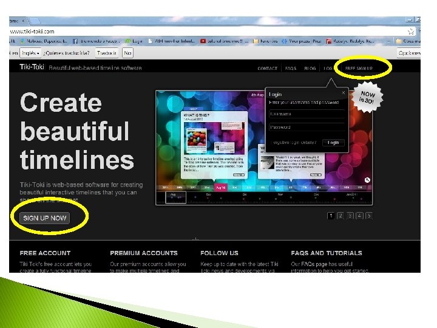Open the Opciones menu in translate bar
This screenshot has height=328, width=437.
[x=408, y=53]
